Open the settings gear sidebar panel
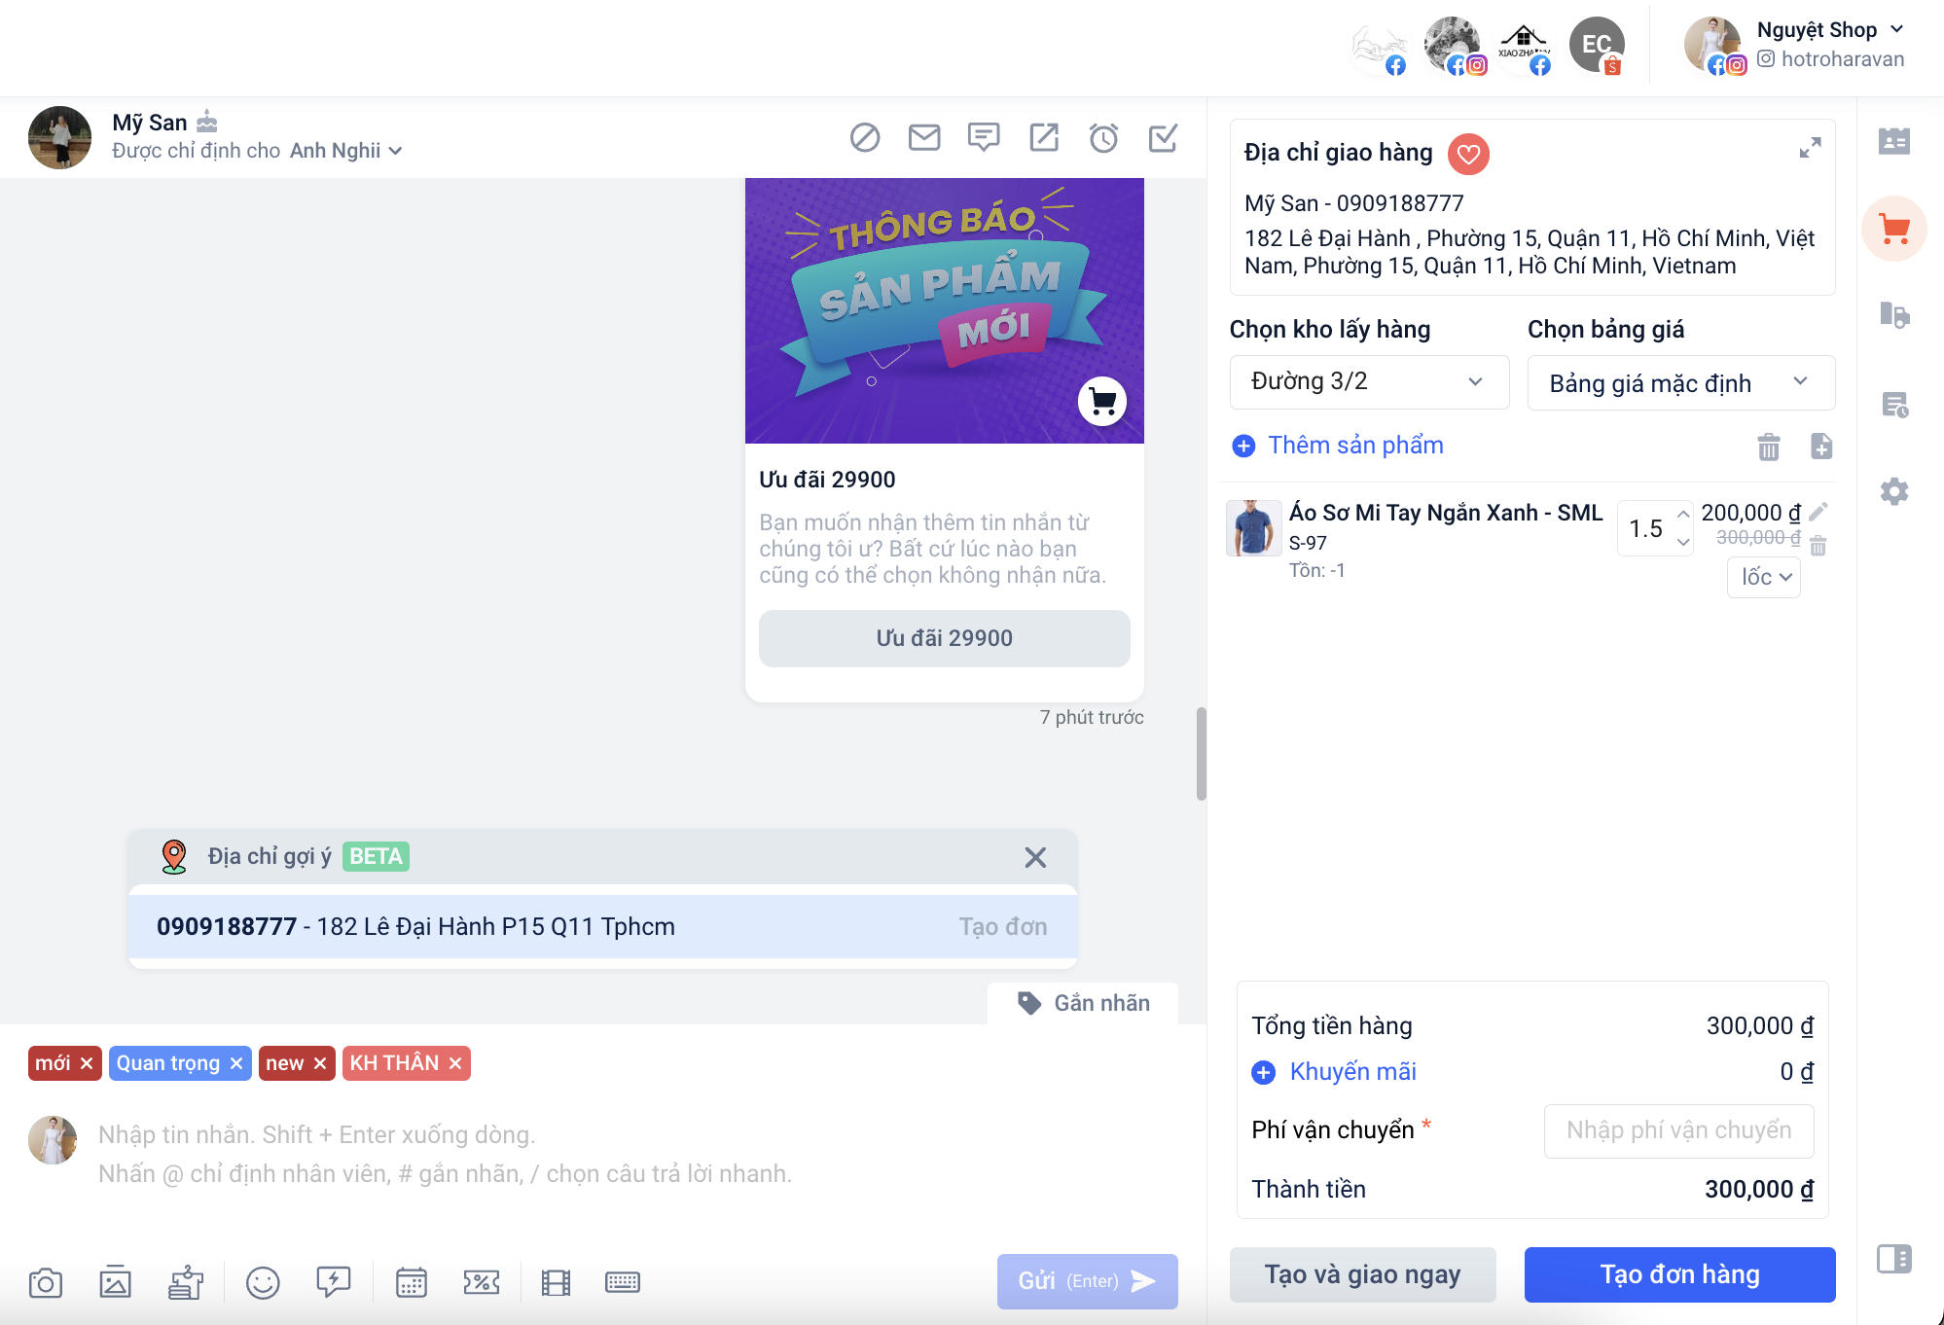Screen dimensions: 1944x1325 (x=1893, y=491)
